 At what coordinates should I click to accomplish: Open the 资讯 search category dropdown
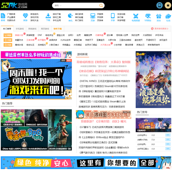(x=57, y=5)
